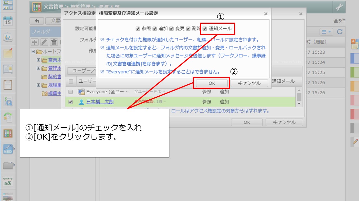Open the clipboard icon in left sidebar

coord(8,85)
